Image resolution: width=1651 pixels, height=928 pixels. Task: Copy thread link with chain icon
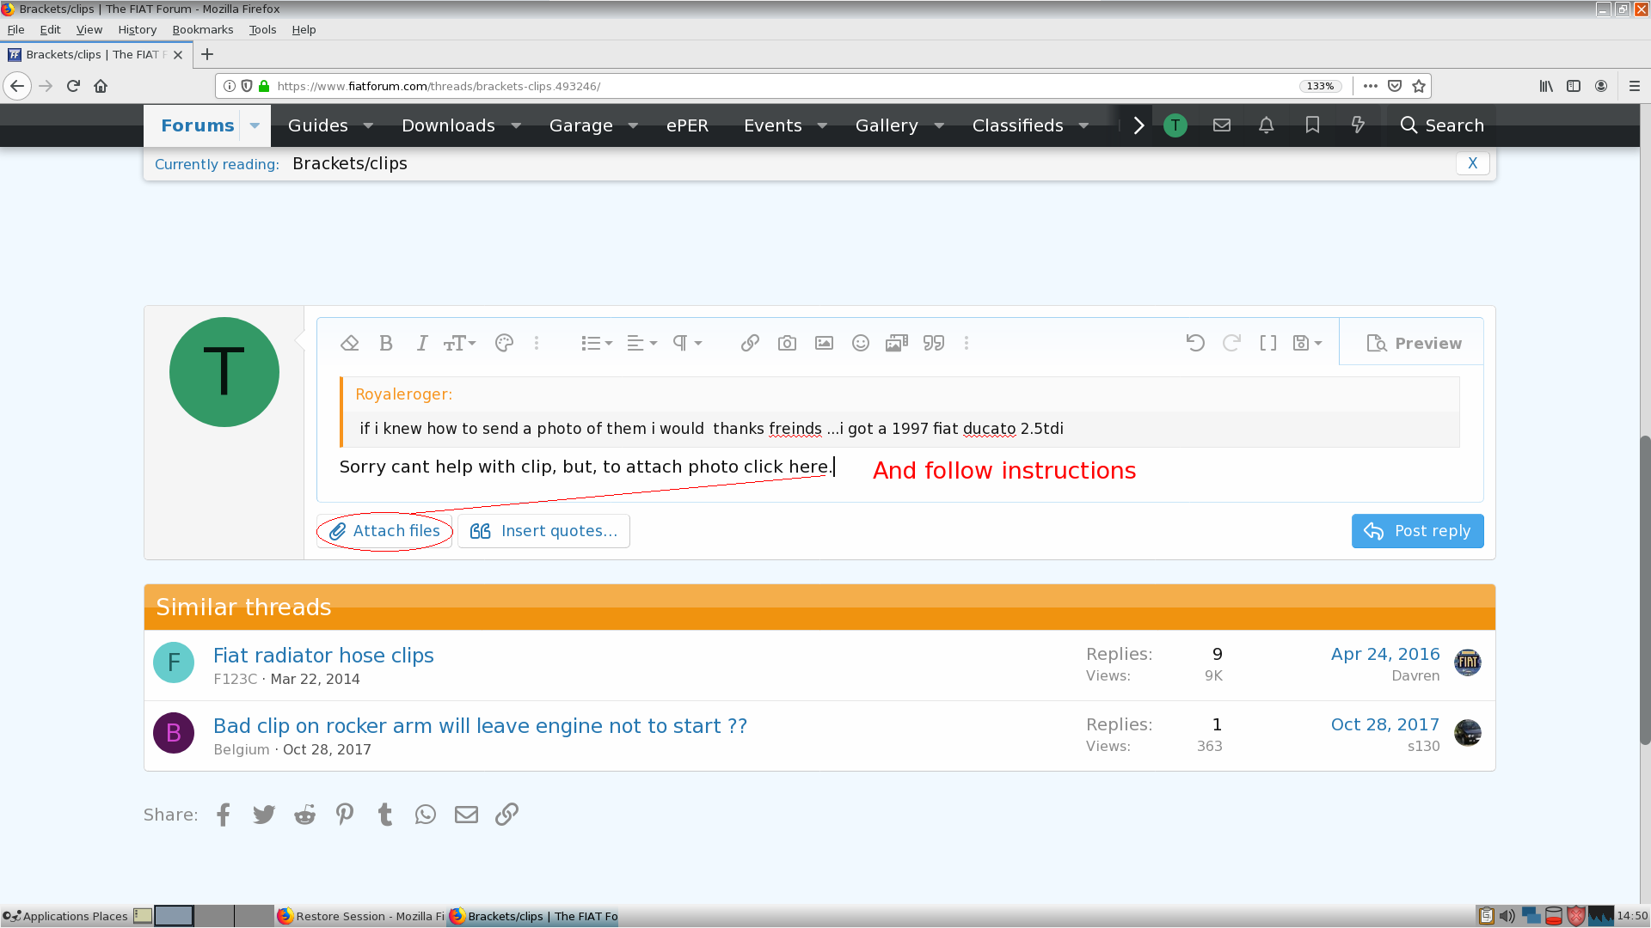pos(506,815)
